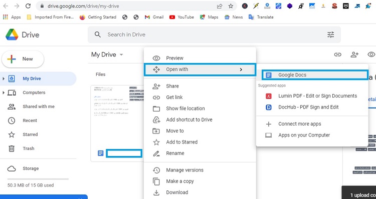Open Imported From Firefox bookmark folder
The image size is (376, 199).
coord(50,17)
